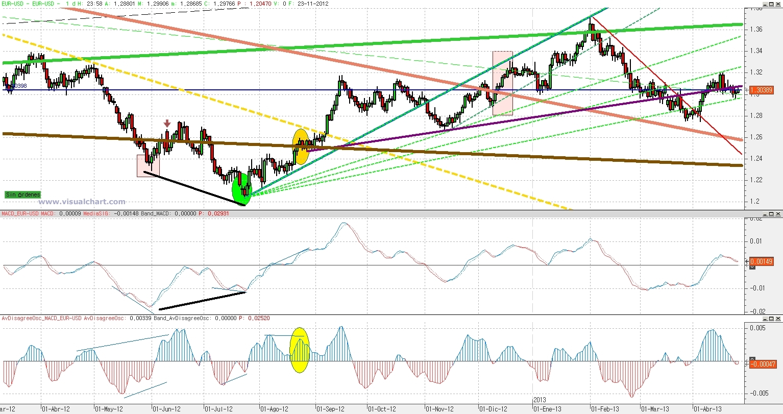Select the yellow ellipse on the price chart
The width and height of the screenshot is (783, 414).
[300, 147]
